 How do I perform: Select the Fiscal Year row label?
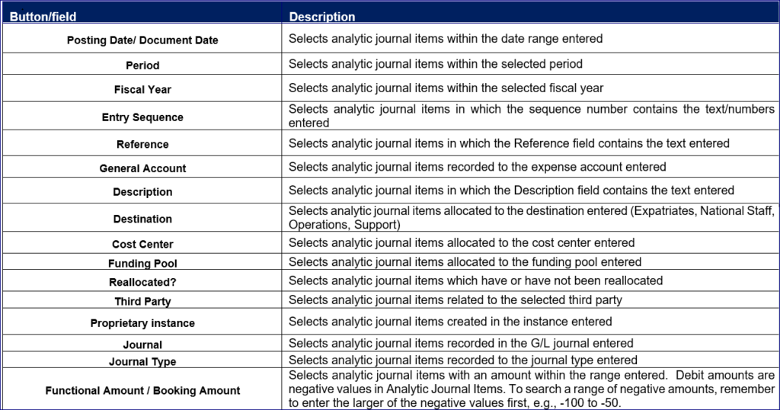tap(142, 89)
